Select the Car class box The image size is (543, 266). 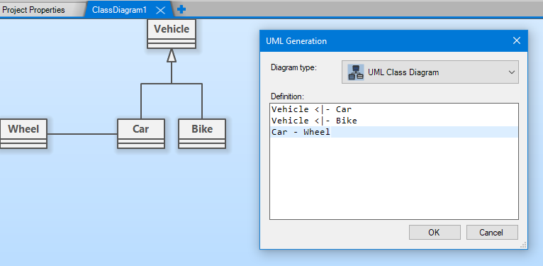(141, 133)
